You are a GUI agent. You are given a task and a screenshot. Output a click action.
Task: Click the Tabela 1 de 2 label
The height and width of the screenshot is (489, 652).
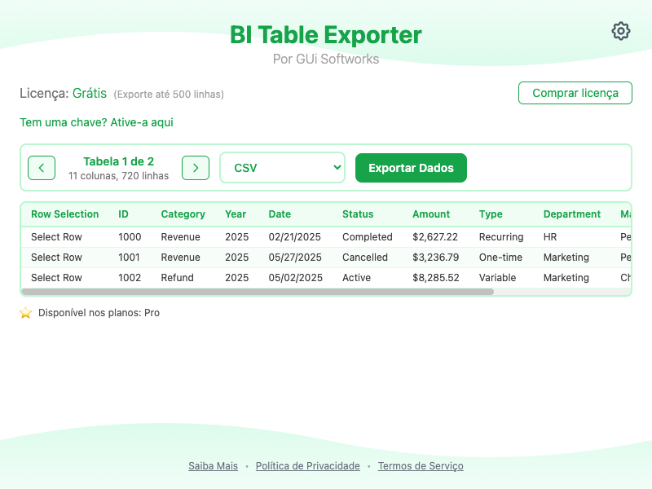click(119, 161)
